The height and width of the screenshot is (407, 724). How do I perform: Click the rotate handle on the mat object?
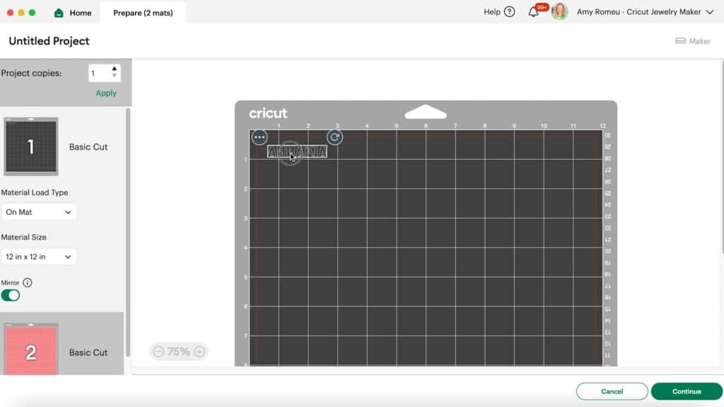pyautogui.click(x=334, y=137)
